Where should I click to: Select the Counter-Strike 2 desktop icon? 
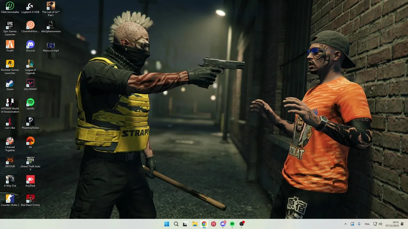click(x=10, y=201)
